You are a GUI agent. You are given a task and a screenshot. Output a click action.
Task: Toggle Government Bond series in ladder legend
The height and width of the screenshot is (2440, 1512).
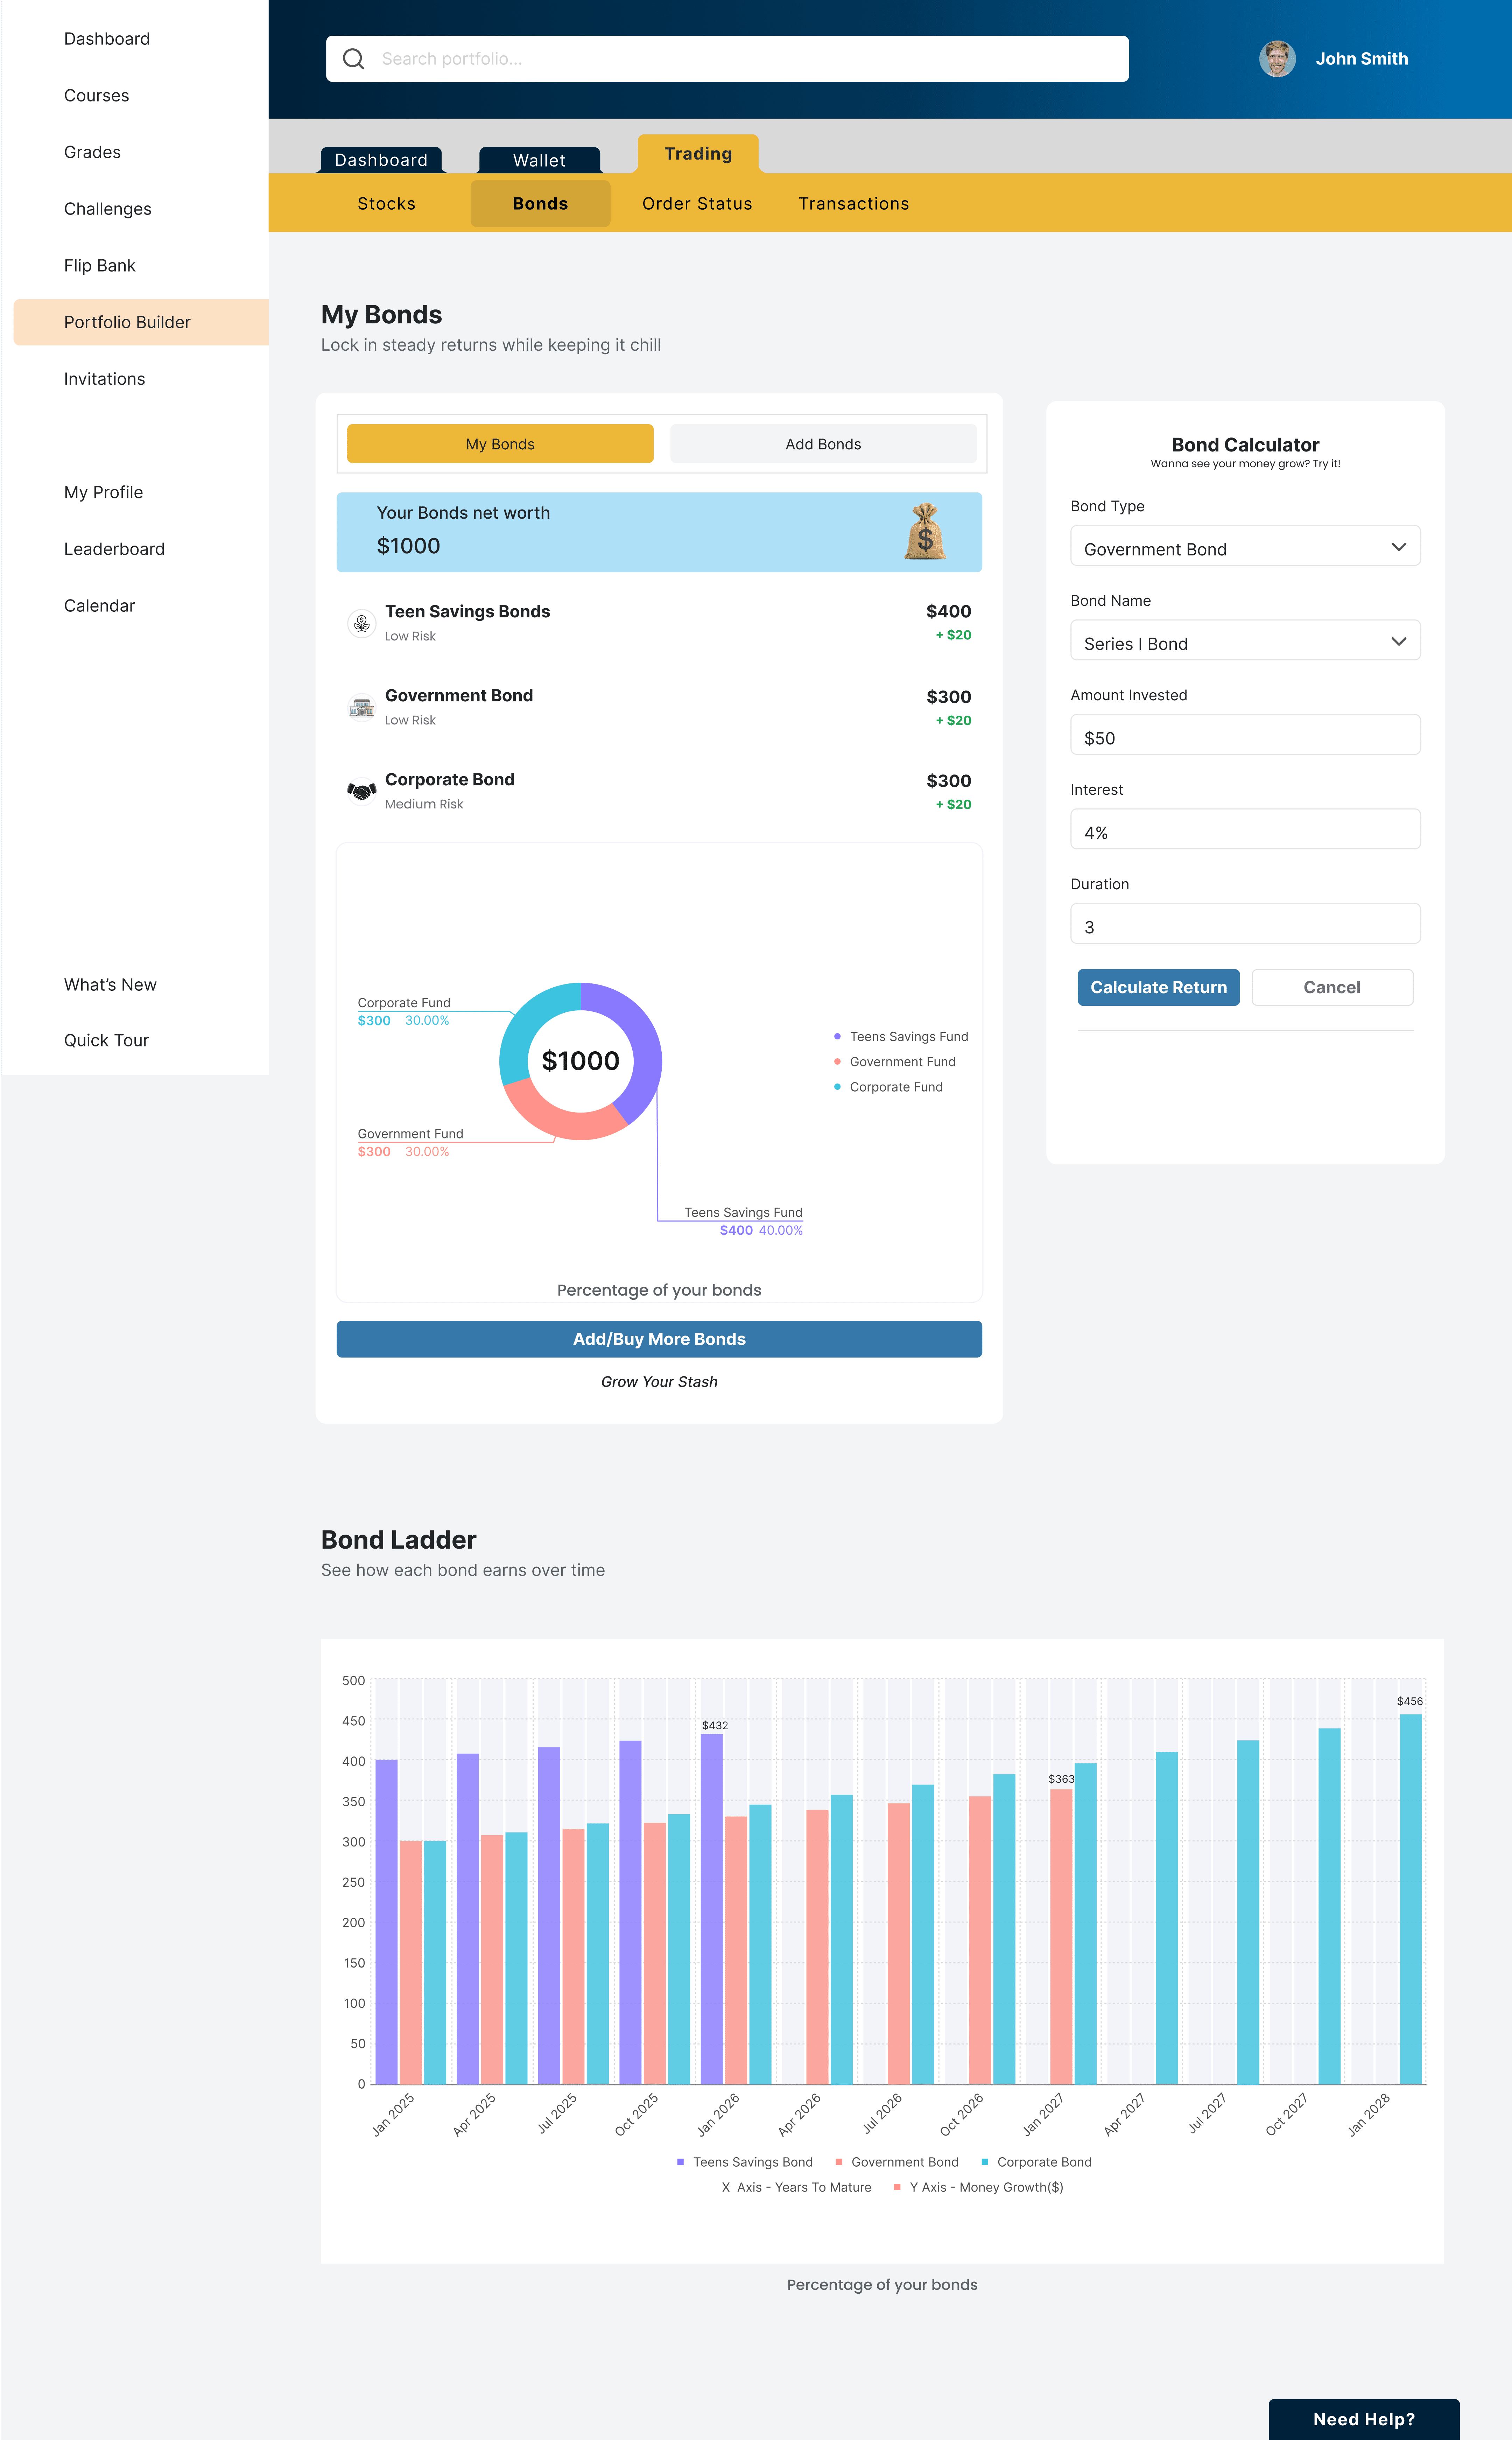pyautogui.click(x=896, y=2162)
